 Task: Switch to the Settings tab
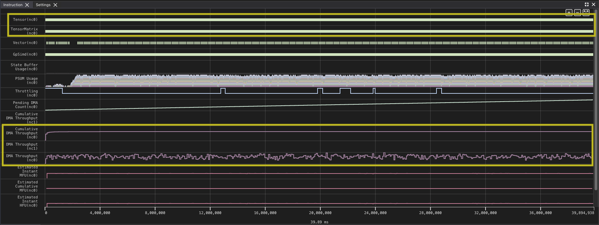(x=43, y=5)
